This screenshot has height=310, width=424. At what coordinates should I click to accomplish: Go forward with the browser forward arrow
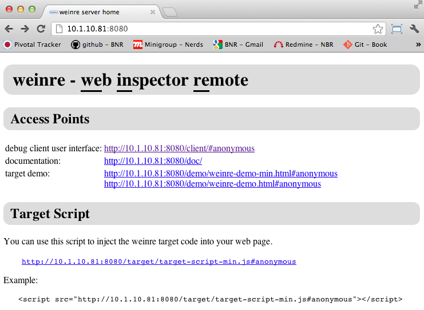coord(25,29)
